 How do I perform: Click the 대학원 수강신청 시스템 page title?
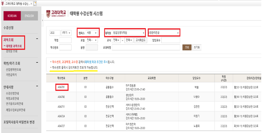86,13
